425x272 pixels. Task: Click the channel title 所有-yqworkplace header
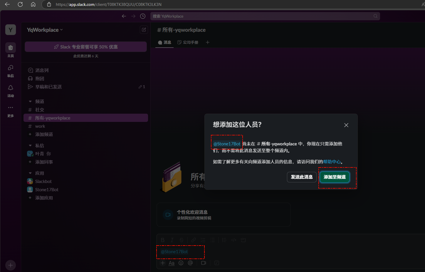click(x=181, y=30)
